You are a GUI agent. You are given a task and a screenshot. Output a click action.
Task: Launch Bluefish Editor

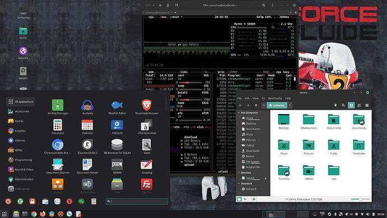tap(117, 107)
